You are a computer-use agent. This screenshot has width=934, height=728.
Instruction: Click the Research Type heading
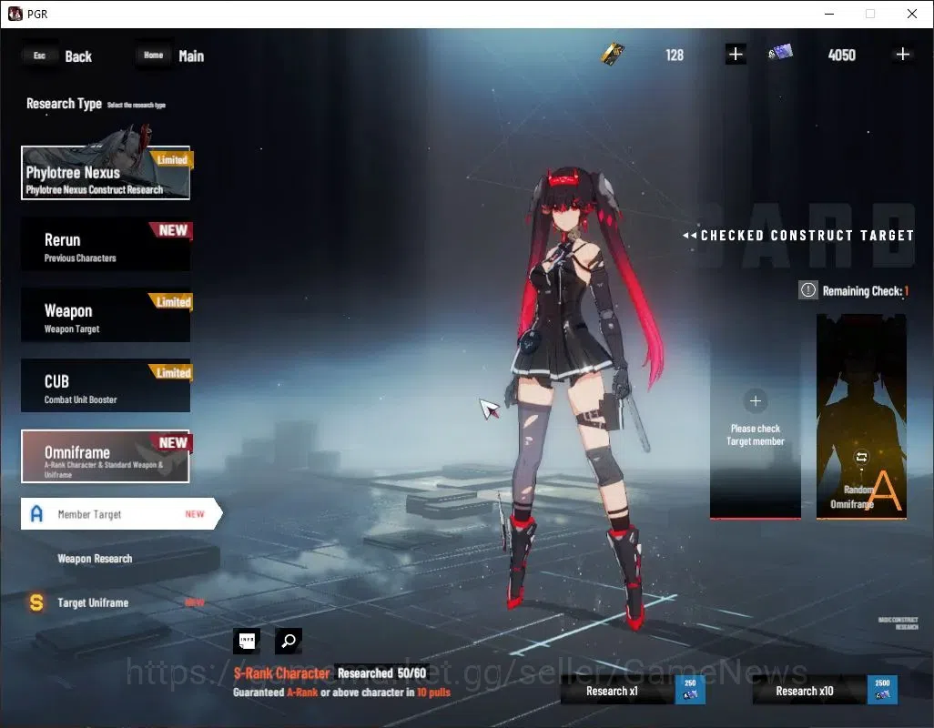pos(65,104)
